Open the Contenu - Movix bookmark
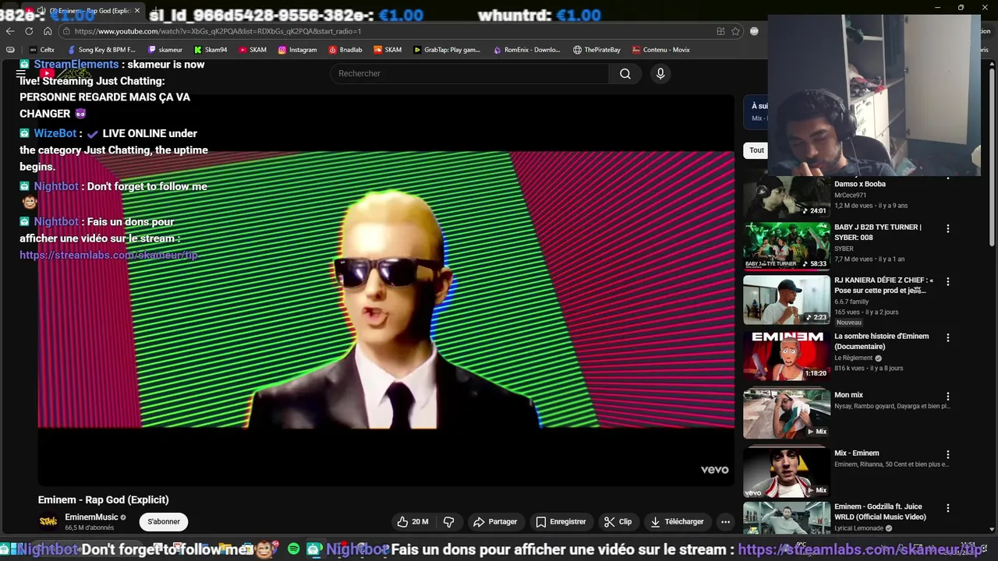 click(x=661, y=50)
